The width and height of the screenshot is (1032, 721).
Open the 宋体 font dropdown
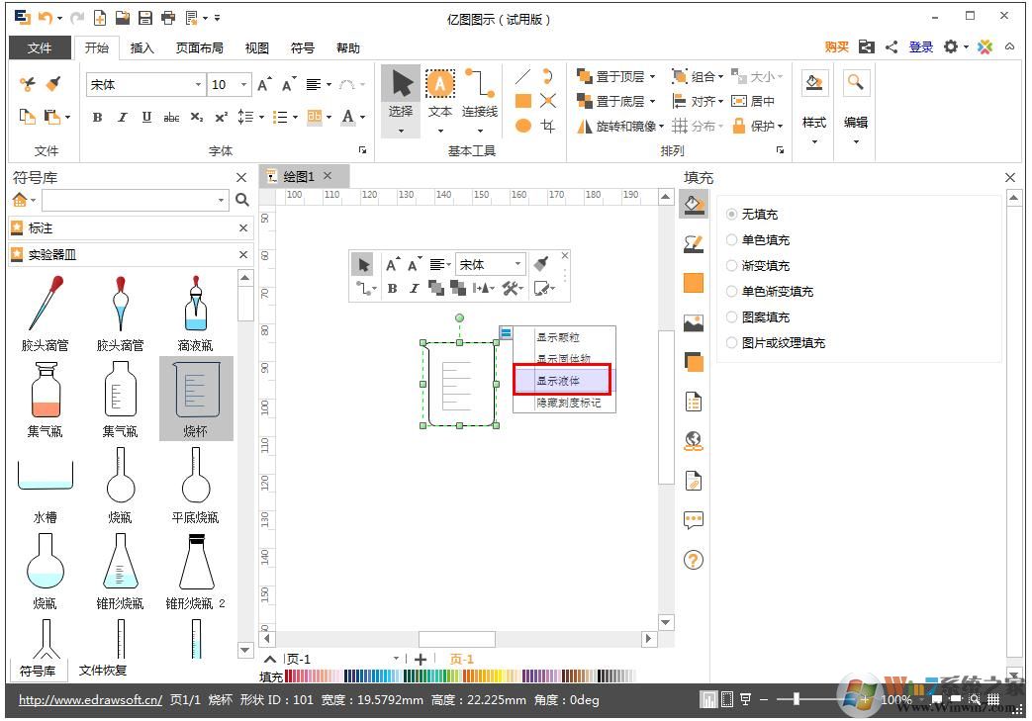(x=198, y=84)
